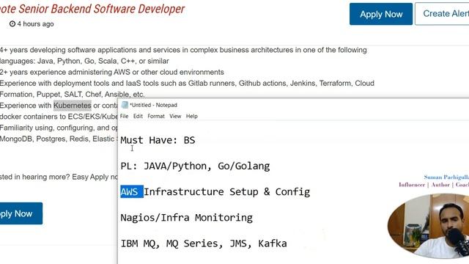The image size is (469, 264).
Task: Click the '2+ years experience administering AWS' line
Action: [112, 72]
